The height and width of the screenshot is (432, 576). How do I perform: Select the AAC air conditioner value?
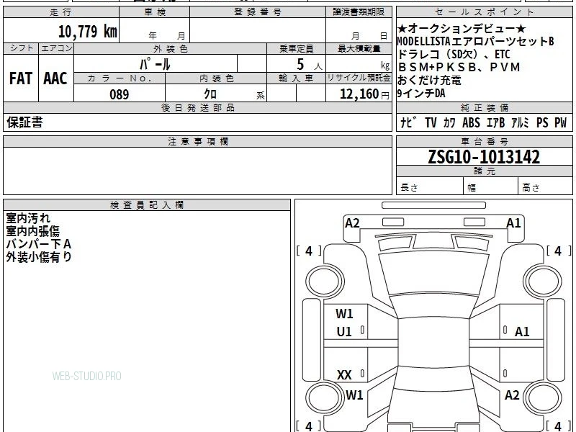pos(55,78)
